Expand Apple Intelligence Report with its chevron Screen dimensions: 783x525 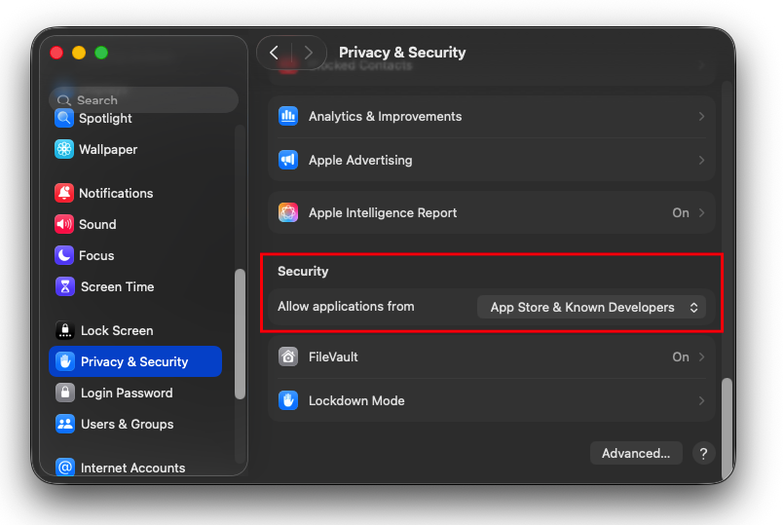pos(701,212)
